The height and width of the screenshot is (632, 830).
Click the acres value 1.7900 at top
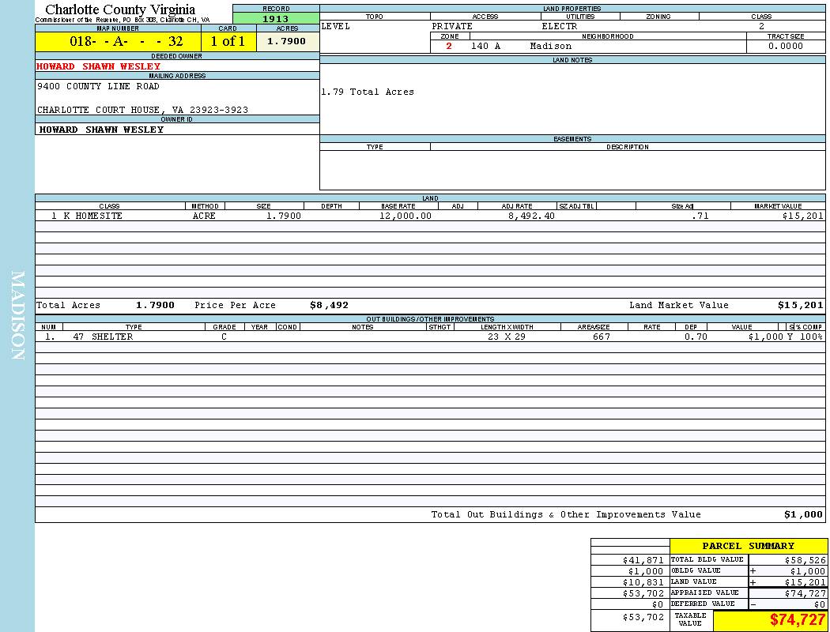coord(287,42)
